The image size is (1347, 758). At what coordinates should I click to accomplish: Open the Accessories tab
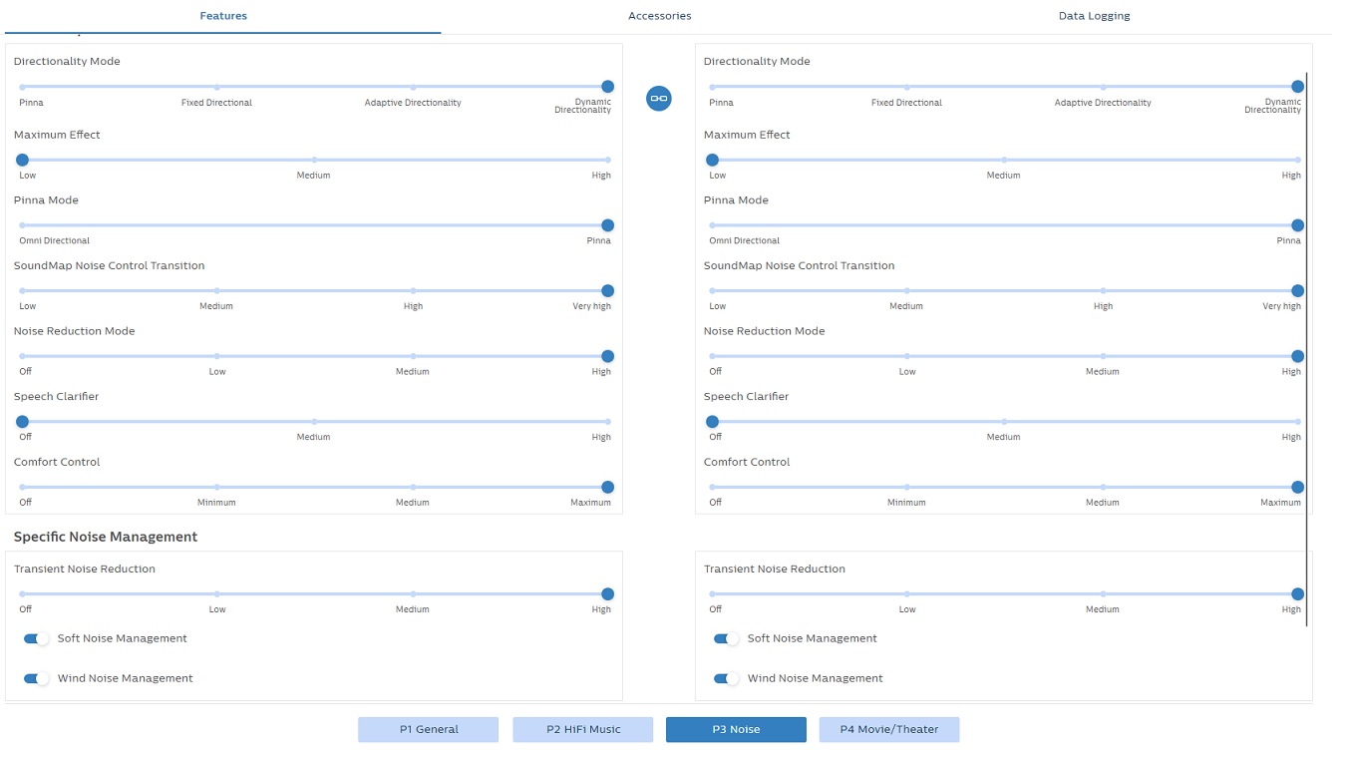pos(659,16)
